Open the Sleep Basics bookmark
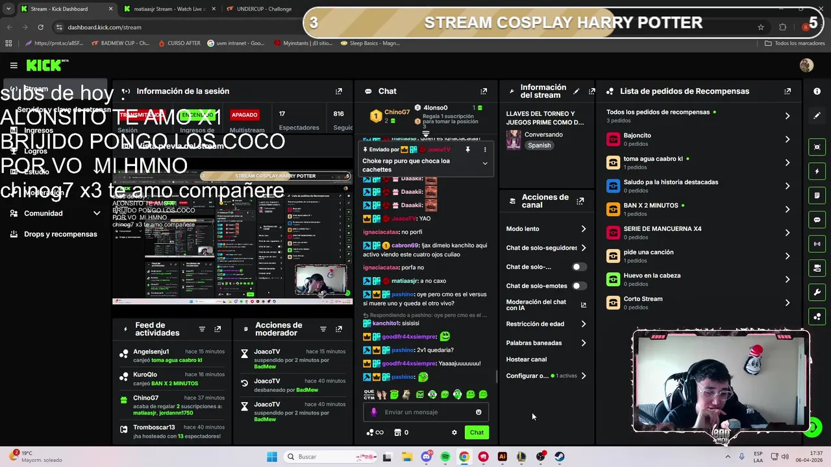Viewport: 831px width, 467px height. click(370, 43)
